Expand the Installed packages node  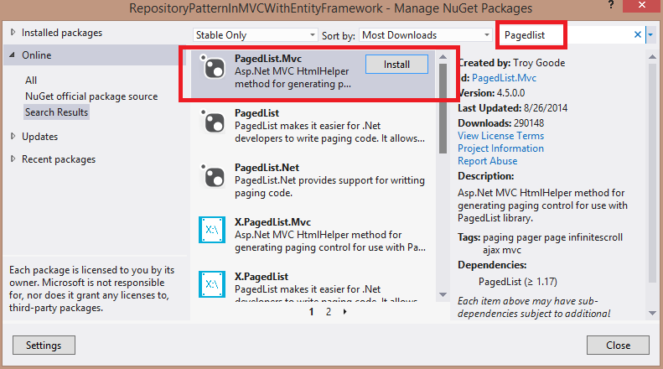click(x=13, y=32)
